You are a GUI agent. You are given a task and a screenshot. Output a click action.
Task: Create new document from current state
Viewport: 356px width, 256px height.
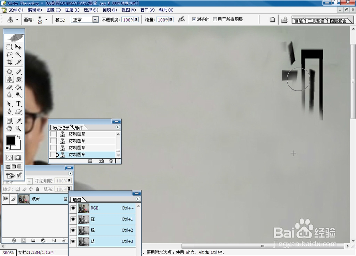90,161
